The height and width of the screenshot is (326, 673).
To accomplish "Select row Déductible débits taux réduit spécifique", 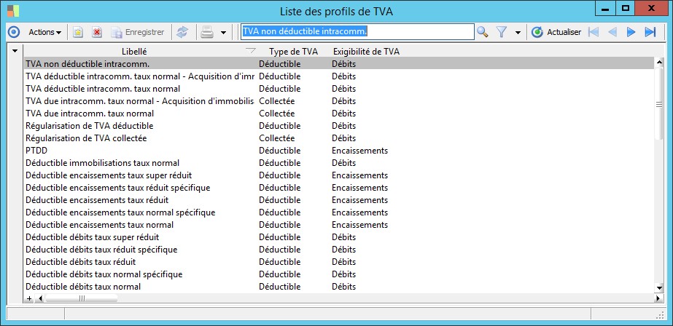I will click(339, 250).
